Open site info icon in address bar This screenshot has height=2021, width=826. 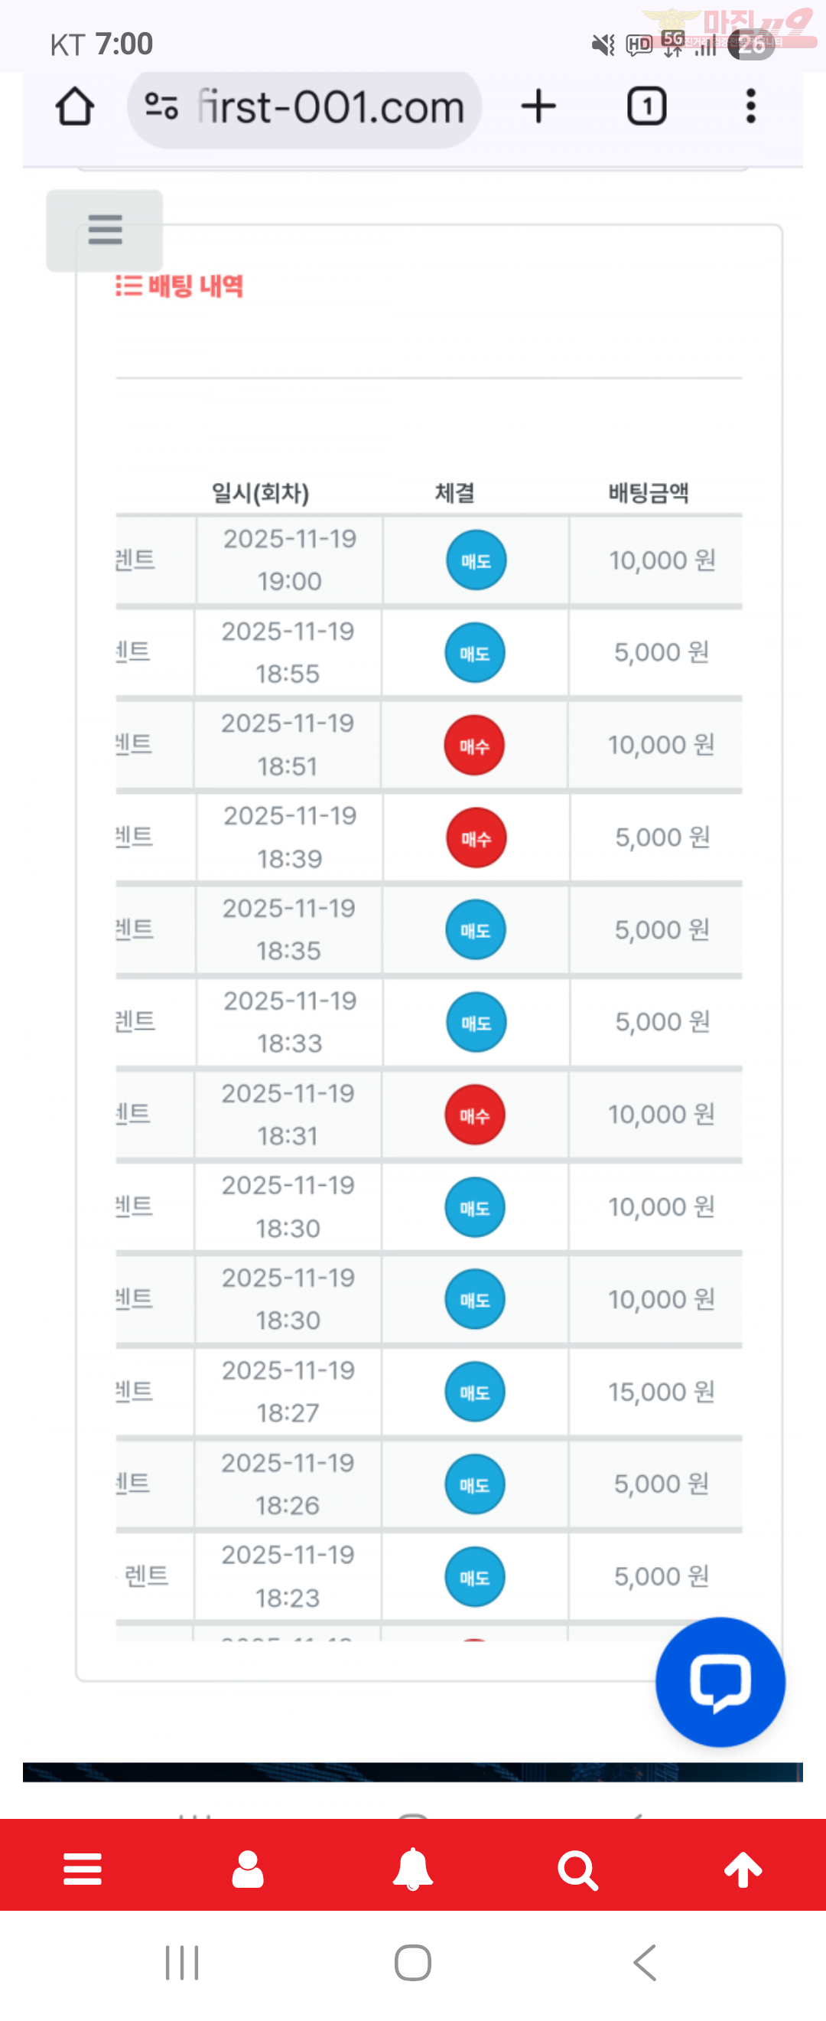pos(161,106)
